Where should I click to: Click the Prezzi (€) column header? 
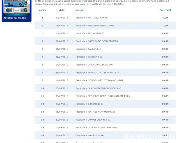pos(165,10)
